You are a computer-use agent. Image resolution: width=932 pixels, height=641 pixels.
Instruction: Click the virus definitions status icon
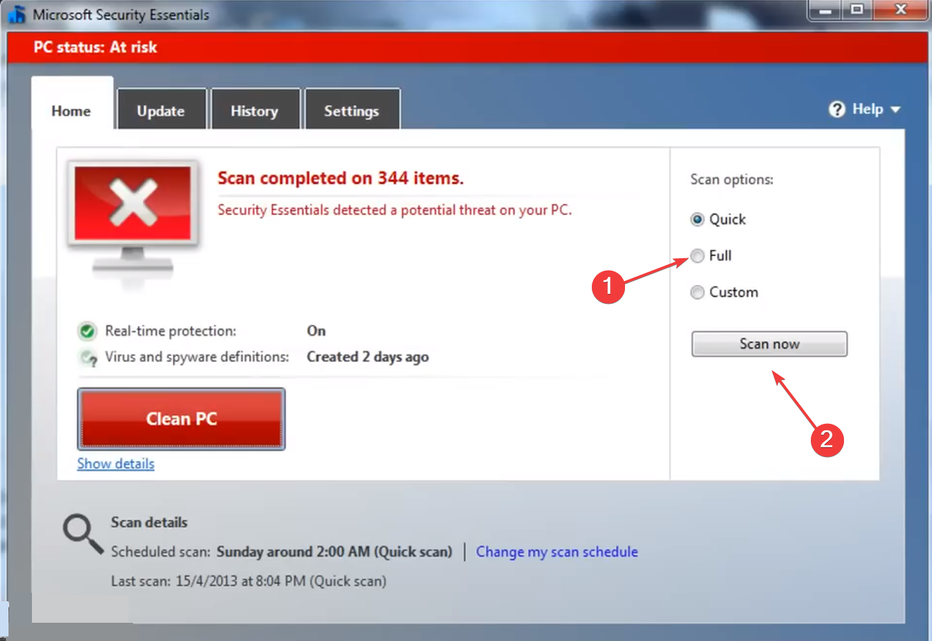(x=88, y=358)
